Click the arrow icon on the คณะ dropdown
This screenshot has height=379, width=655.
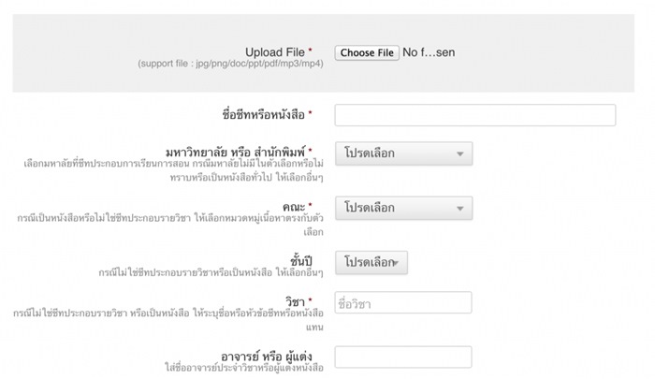[x=460, y=209]
